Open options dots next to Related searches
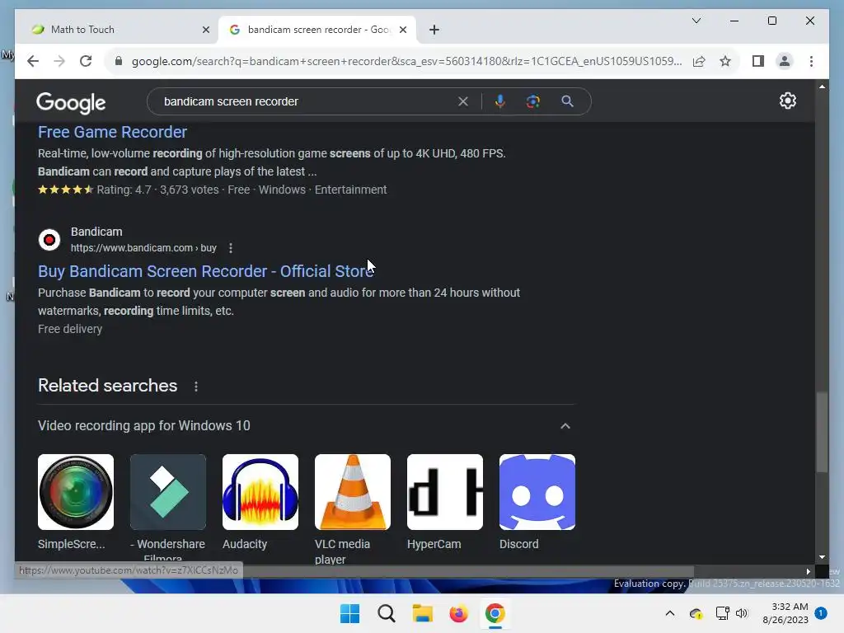 click(196, 387)
